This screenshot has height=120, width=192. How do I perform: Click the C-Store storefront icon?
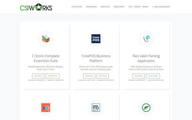click(x=46, y=39)
